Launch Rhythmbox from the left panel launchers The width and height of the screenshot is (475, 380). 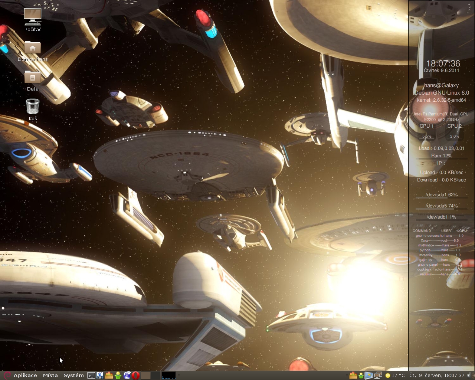pos(109,376)
